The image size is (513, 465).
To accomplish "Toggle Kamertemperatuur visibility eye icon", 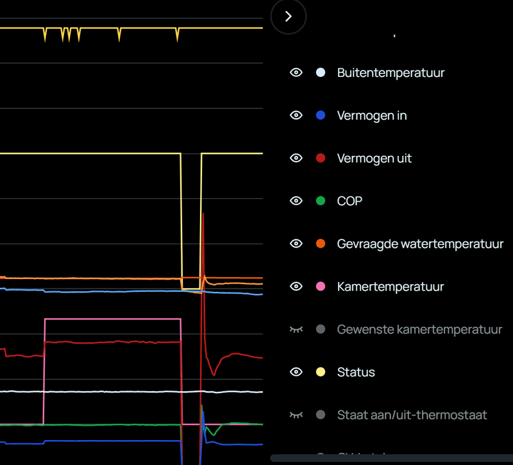I will [296, 287].
